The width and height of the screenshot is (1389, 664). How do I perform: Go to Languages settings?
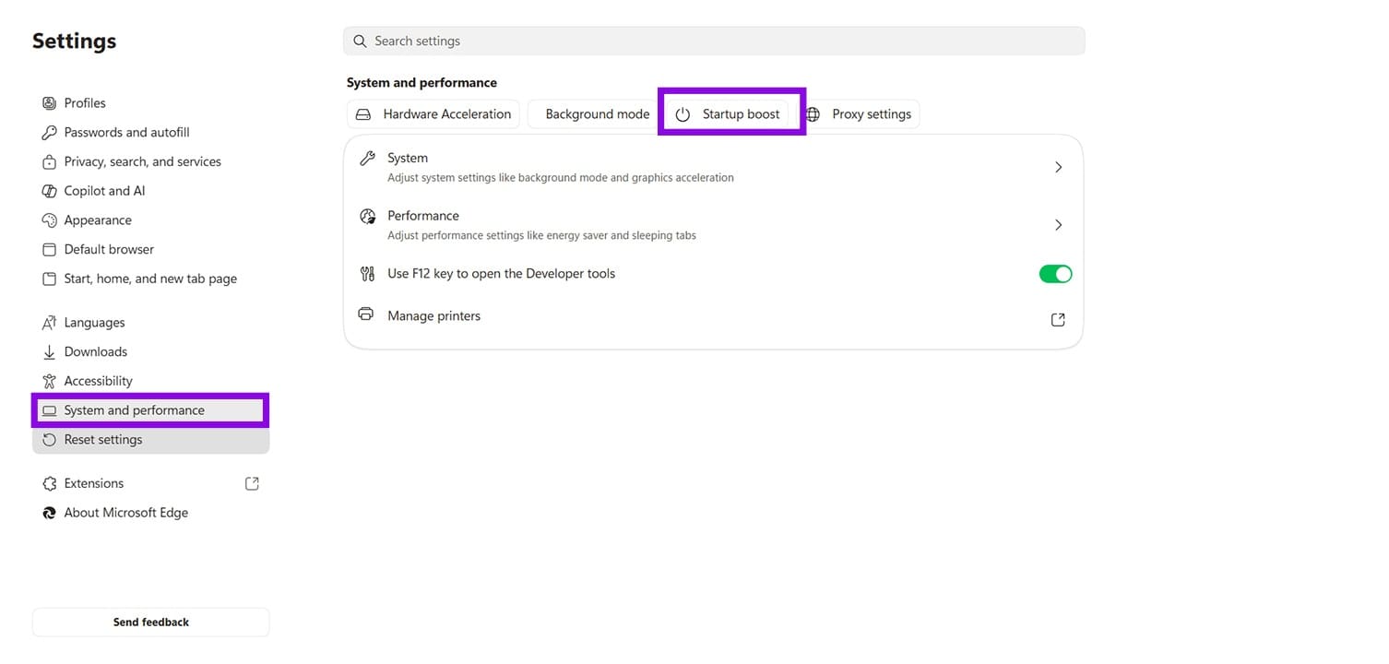pos(150,323)
